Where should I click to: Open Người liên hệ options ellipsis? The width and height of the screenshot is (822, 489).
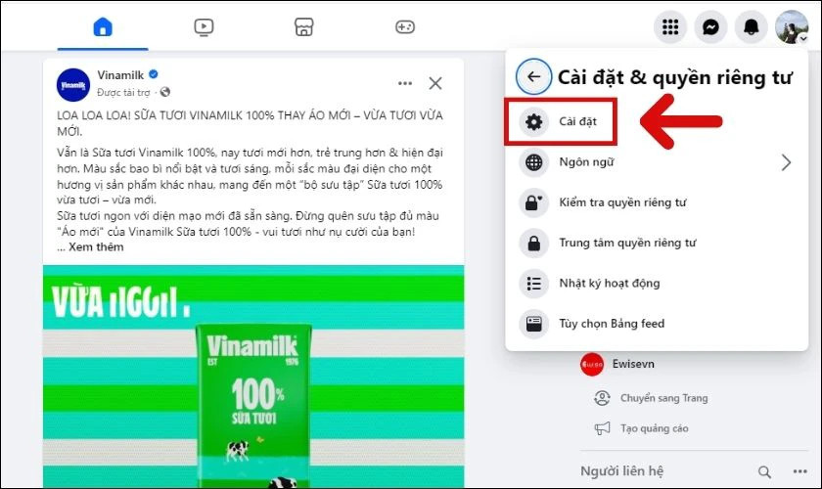pos(800,471)
